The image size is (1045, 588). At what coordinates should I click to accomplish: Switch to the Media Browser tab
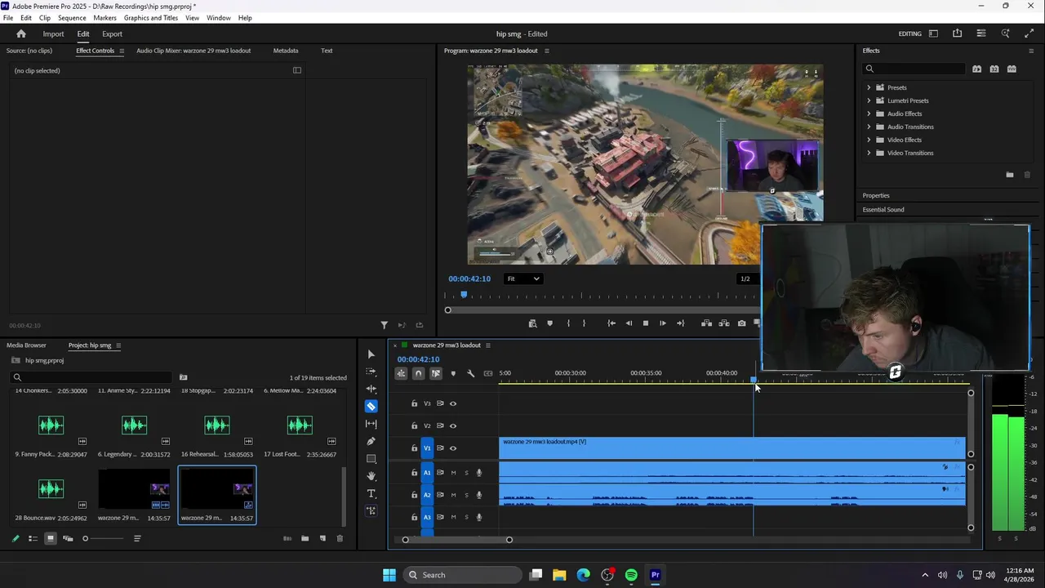tap(26, 345)
